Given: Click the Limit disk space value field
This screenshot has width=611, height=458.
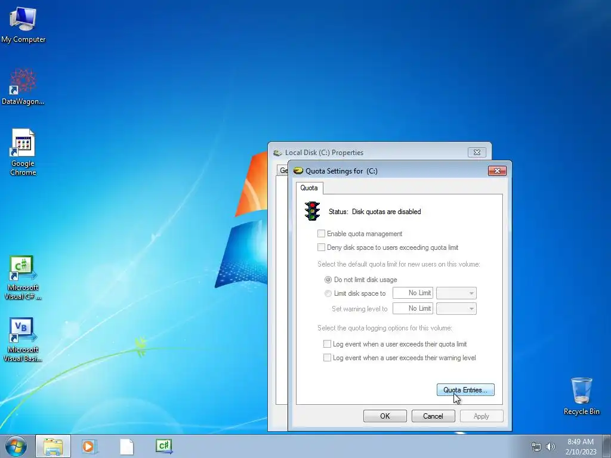Looking at the screenshot, I should click(x=413, y=293).
